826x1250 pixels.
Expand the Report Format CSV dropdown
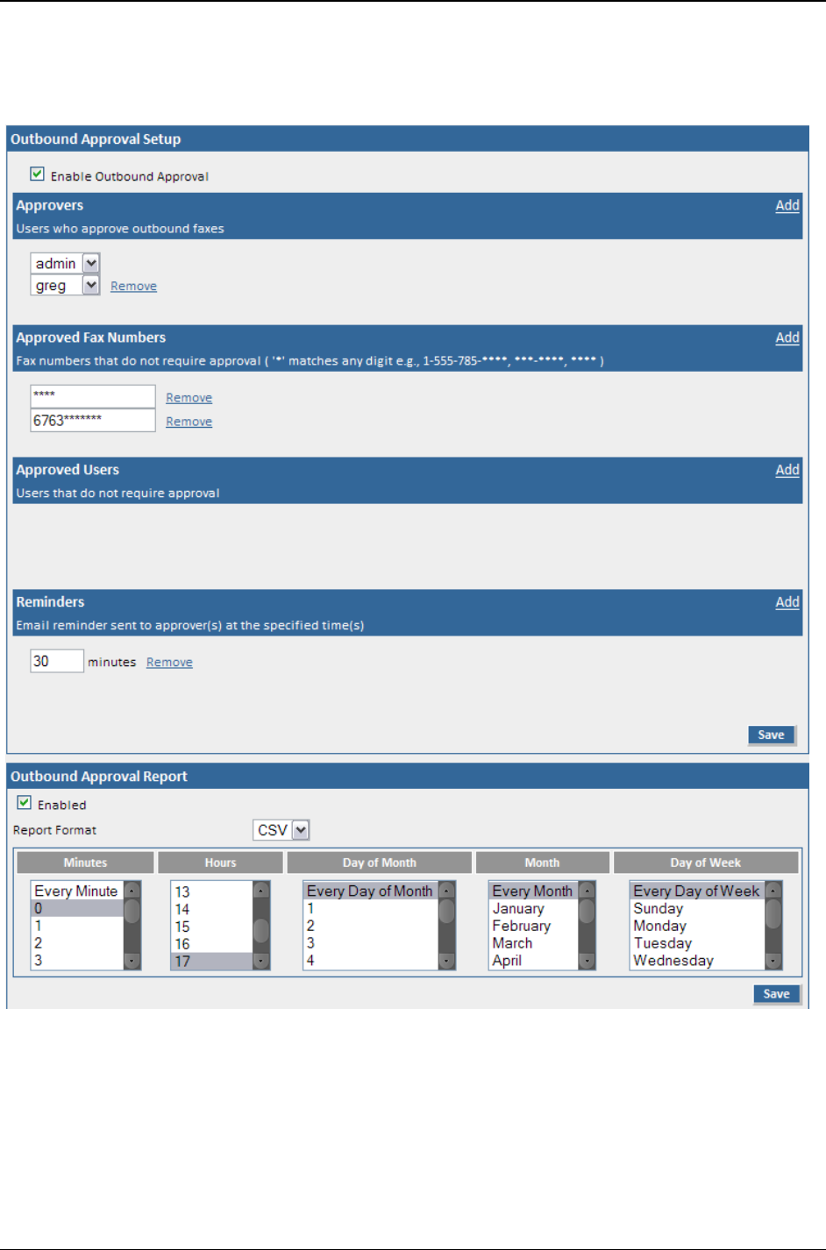point(301,830)
